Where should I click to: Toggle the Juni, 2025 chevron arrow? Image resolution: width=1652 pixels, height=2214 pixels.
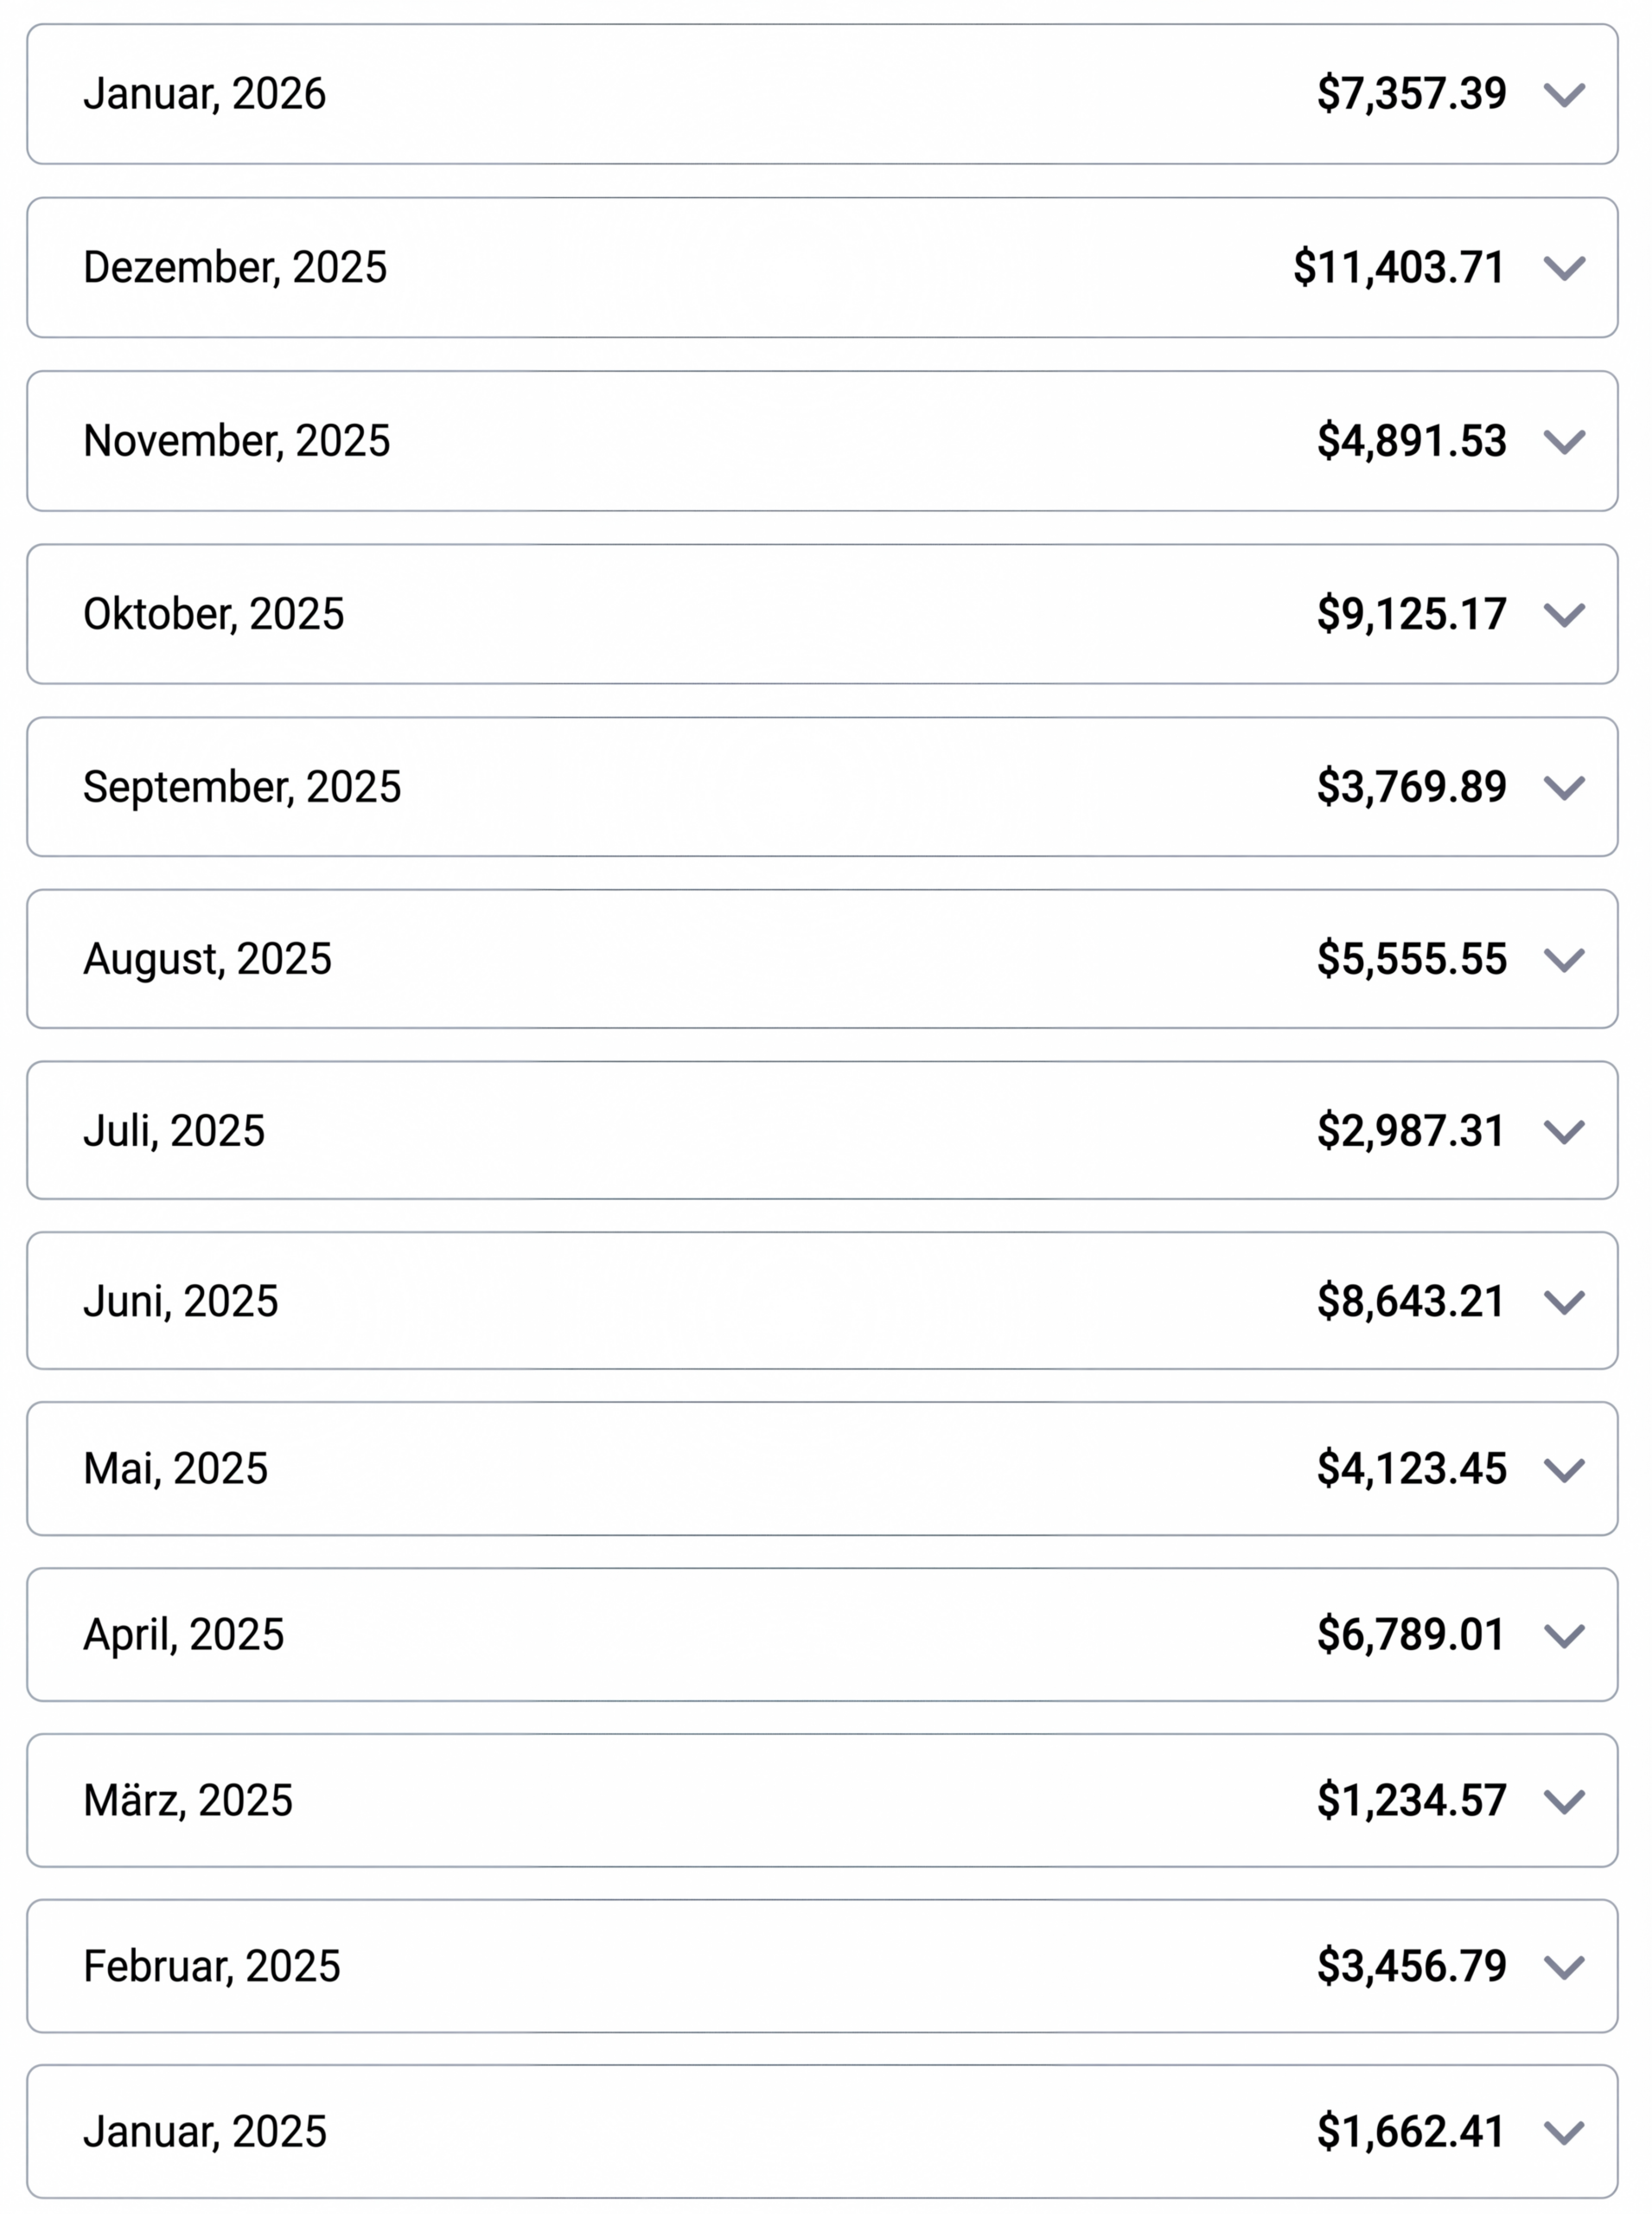pos(1563,1302)
